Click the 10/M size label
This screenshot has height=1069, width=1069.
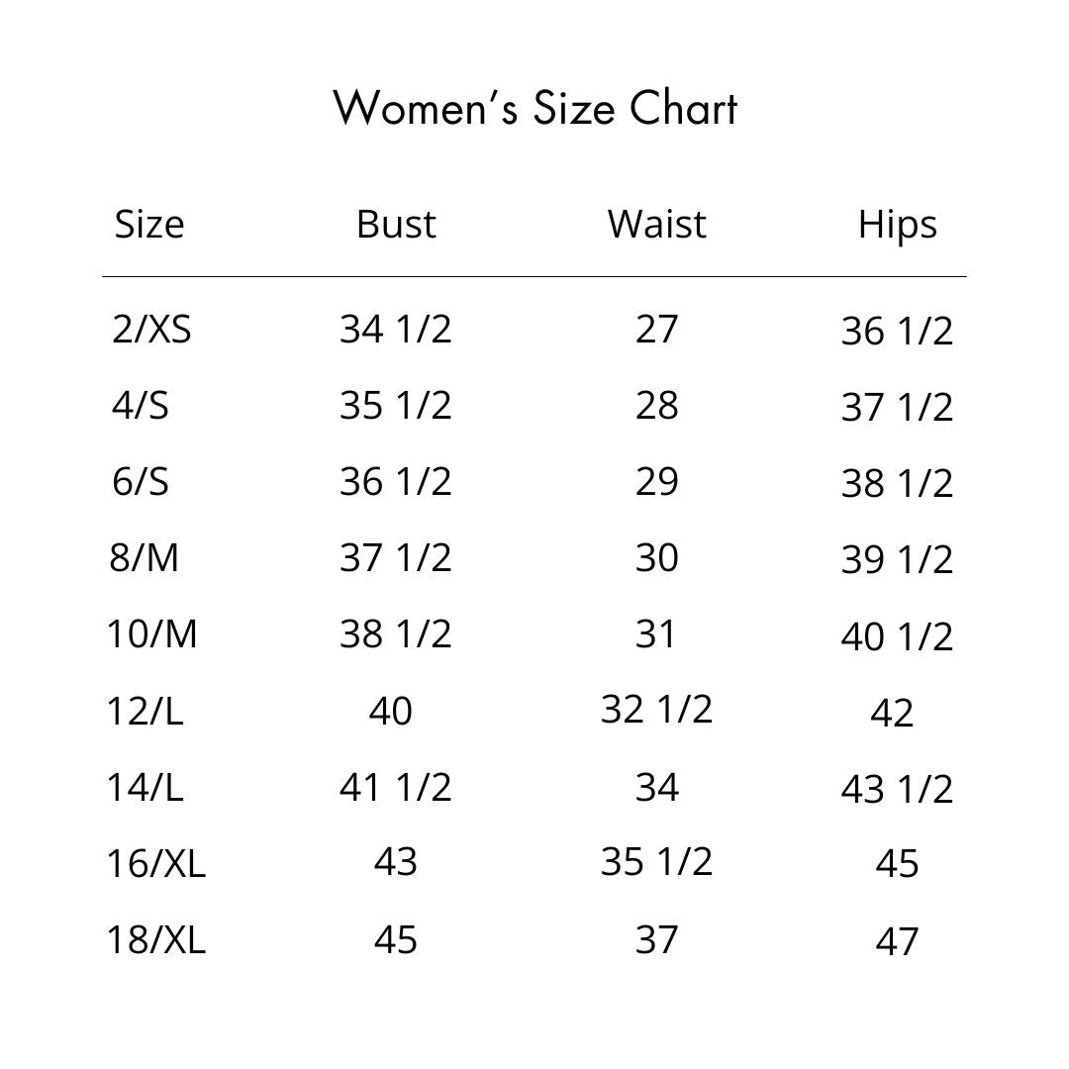click(x=152, y=633)
